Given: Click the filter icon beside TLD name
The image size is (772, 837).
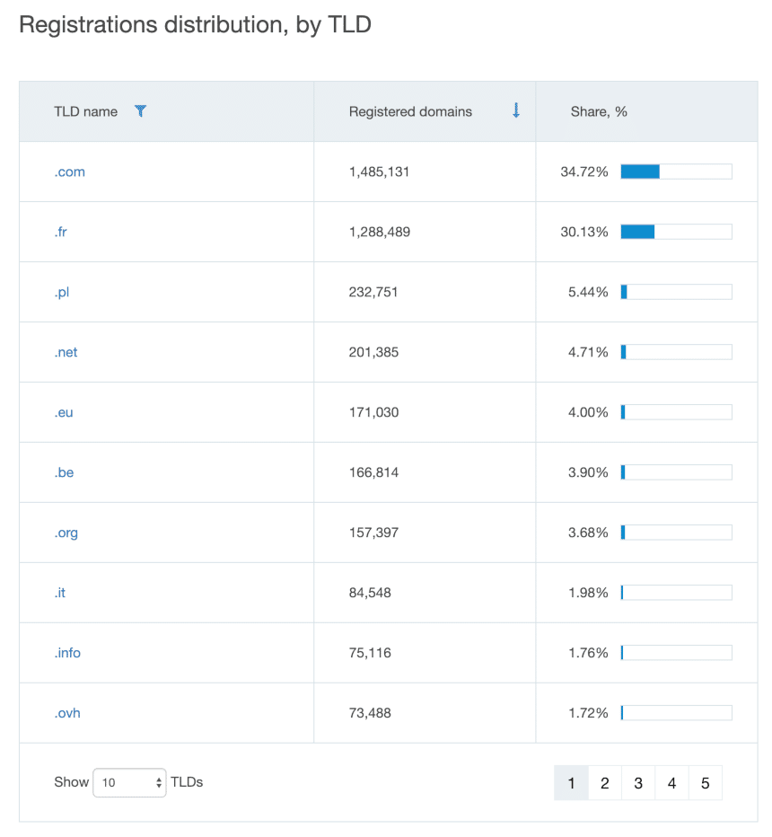Looking at the screenshot, I should [x=140, y=110].
